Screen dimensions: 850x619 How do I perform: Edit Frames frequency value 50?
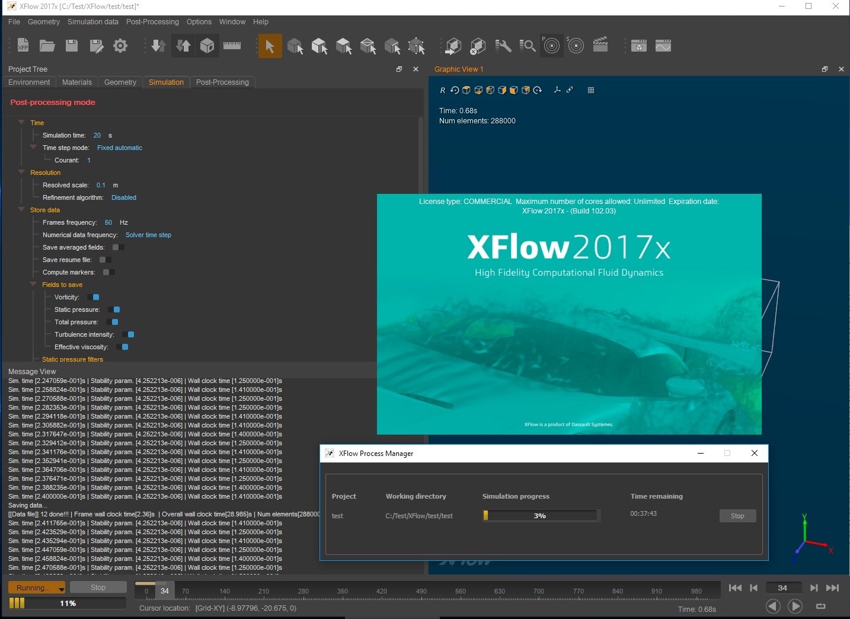point(108,222)
